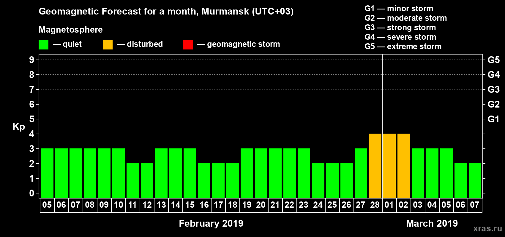This screenshot has width=505, height=237.
Task: Click the G5 label on right axis
Action: [x=494, y=60]
